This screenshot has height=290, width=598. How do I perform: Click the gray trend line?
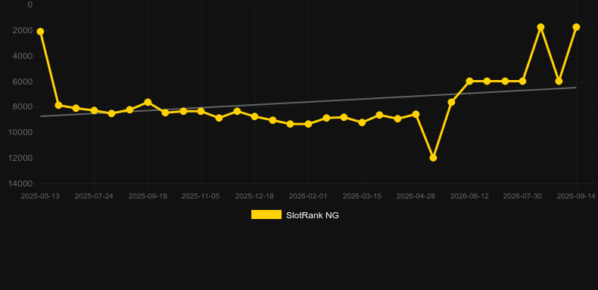pyautogui.click(x=308, y=102)
